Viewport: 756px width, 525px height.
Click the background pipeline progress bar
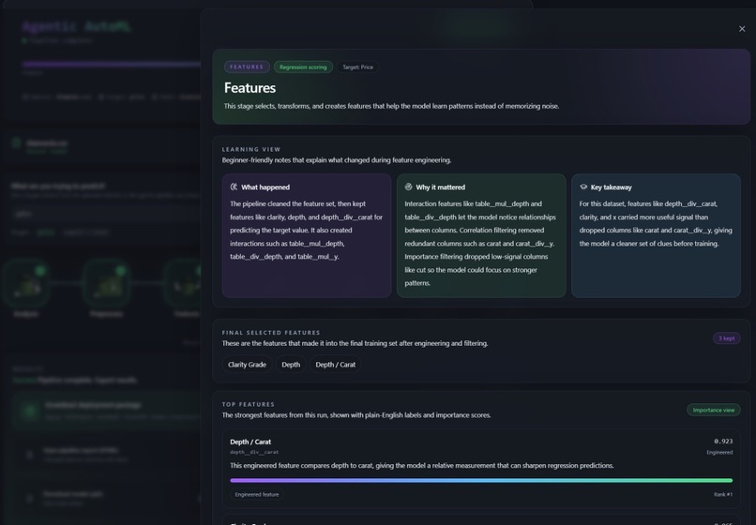tap(112, 64)
